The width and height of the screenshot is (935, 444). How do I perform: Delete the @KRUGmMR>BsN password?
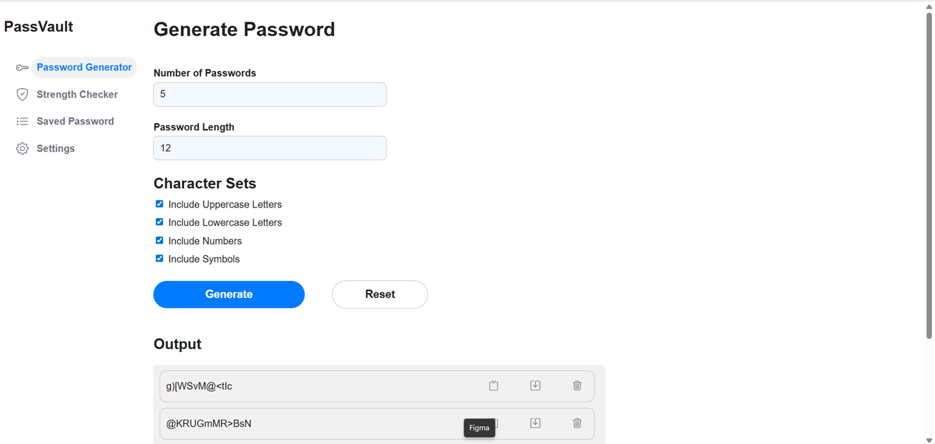[576, 423]
